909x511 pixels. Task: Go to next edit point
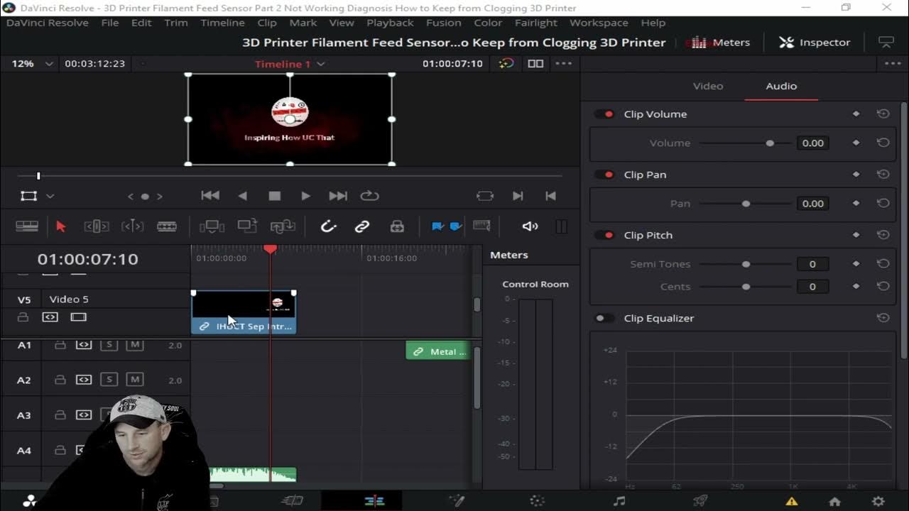click(518, 196)
